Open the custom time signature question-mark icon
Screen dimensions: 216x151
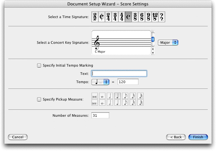pyautogui.click(x=162, y=17)
